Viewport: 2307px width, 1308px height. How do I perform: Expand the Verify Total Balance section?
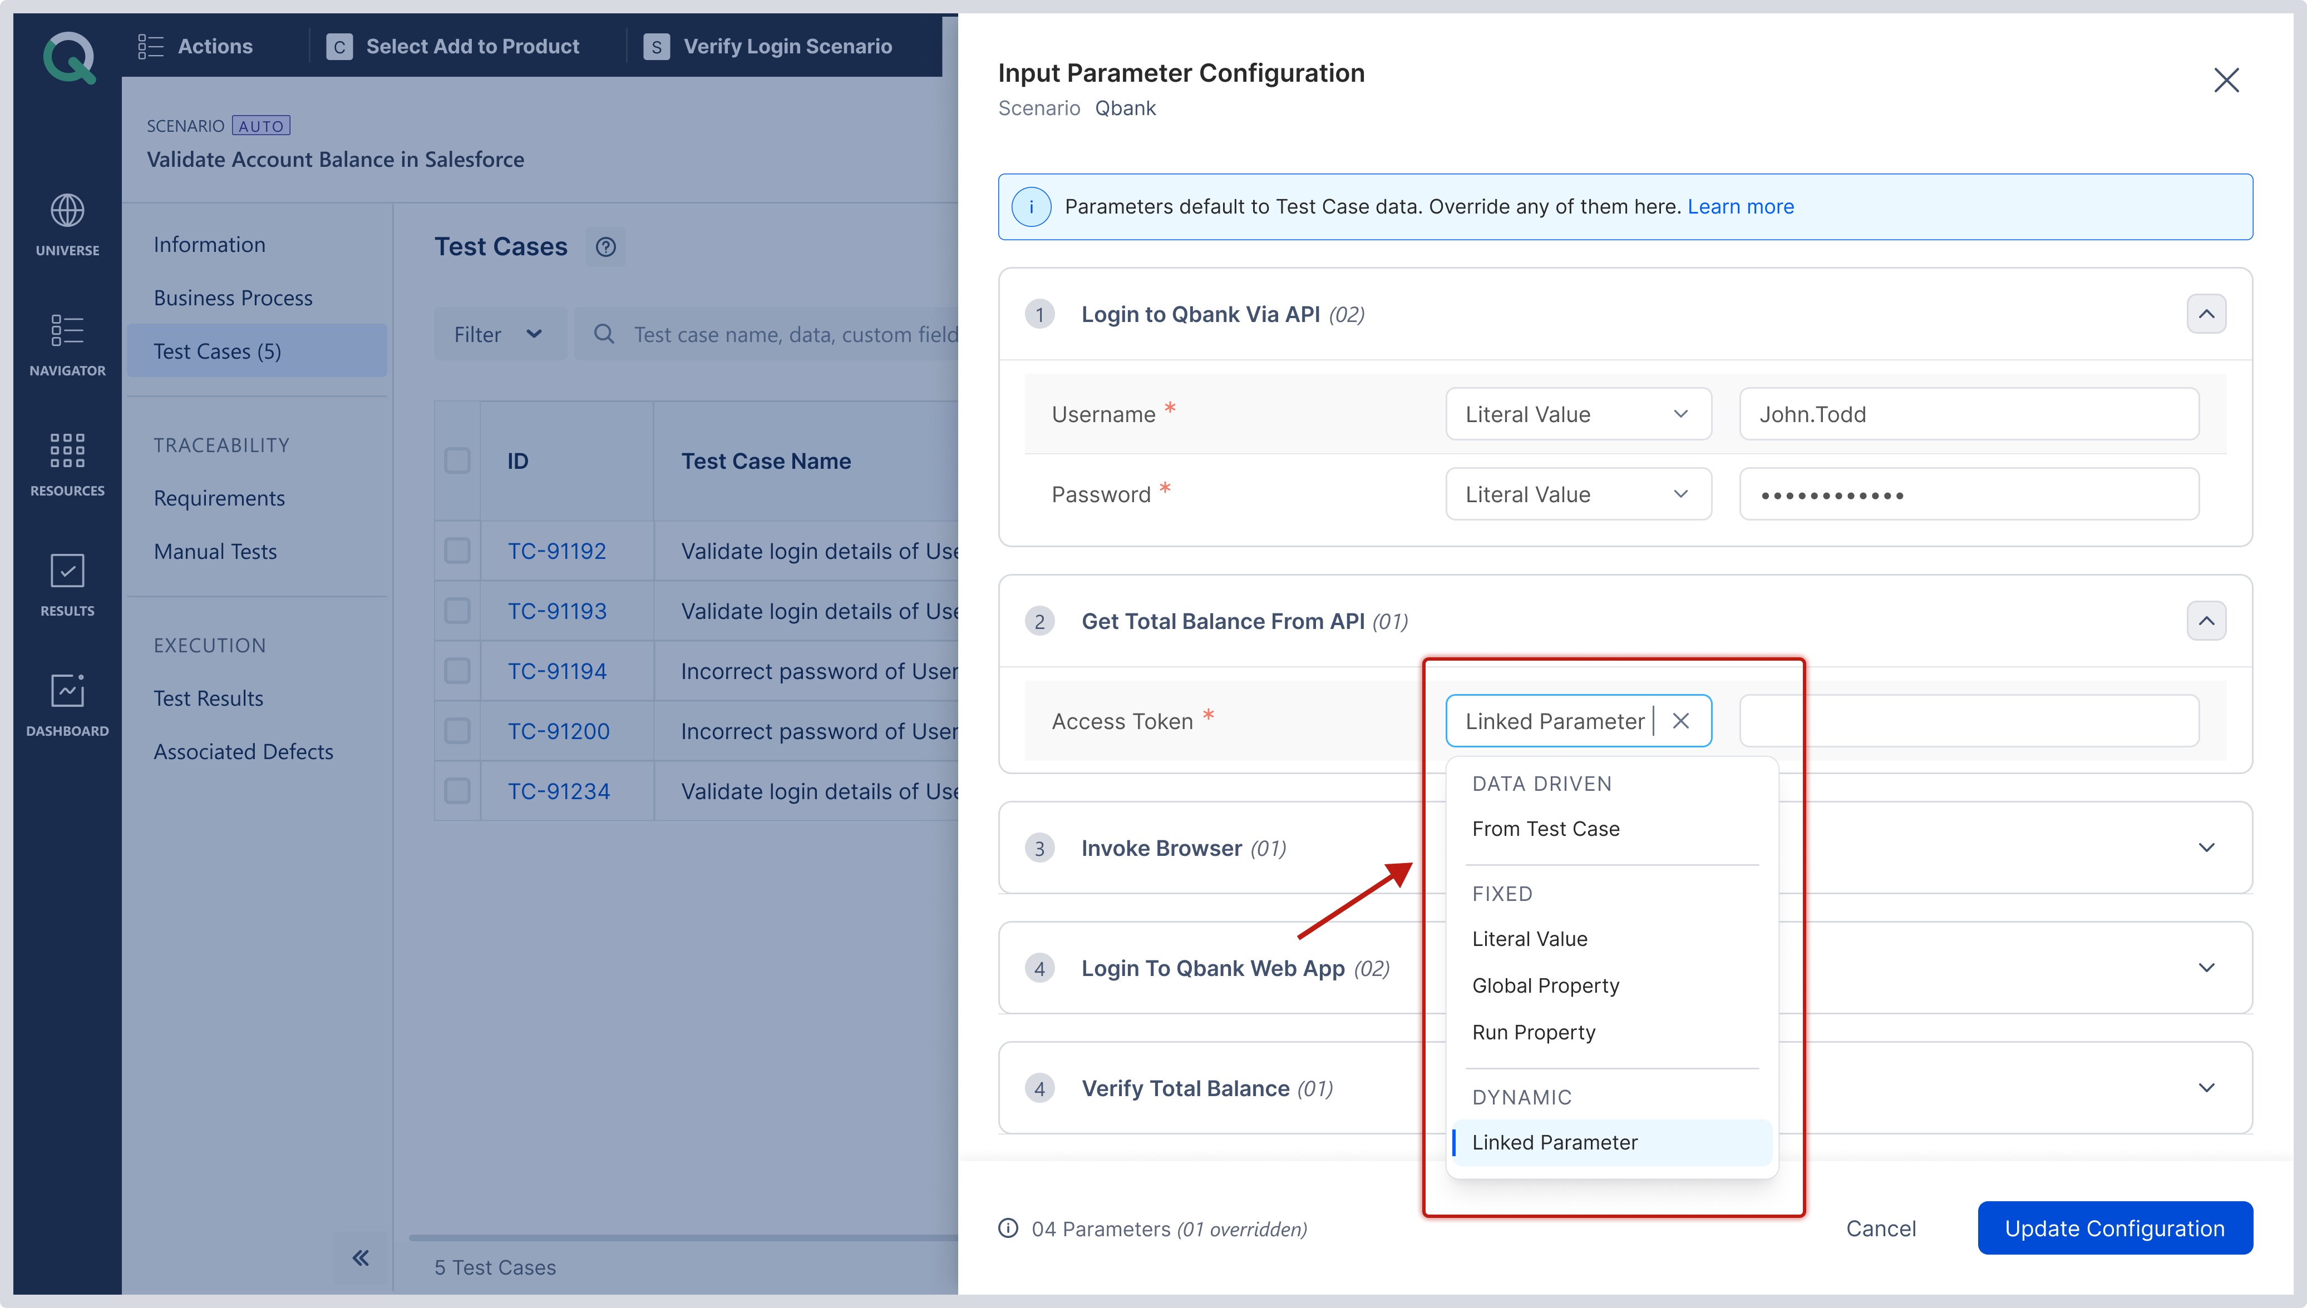(2205, 1088)
